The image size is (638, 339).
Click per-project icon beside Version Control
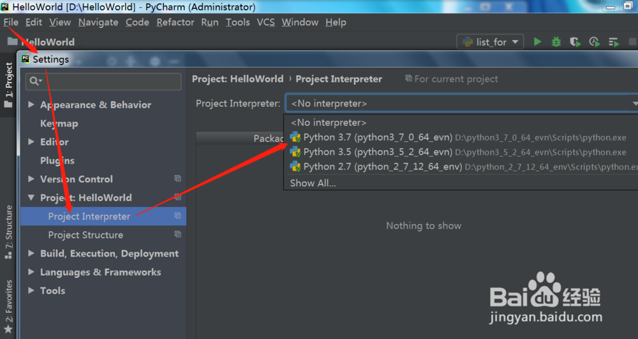point(178,178)
